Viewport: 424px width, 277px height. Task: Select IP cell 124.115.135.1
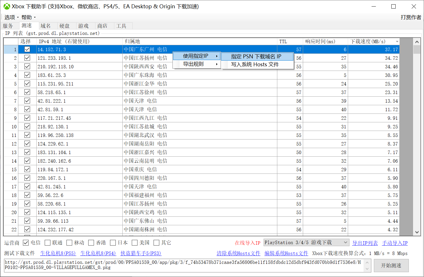point(79,212)
